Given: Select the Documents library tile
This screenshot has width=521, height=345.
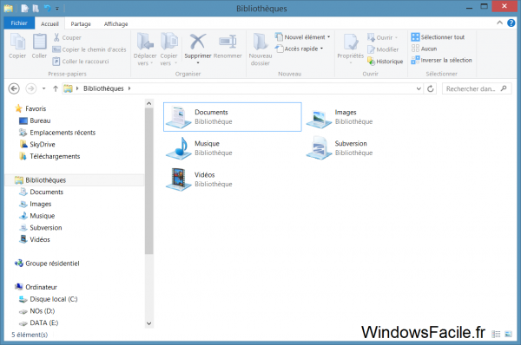Looking at the screenshot, I should click(x=233, y=117).
